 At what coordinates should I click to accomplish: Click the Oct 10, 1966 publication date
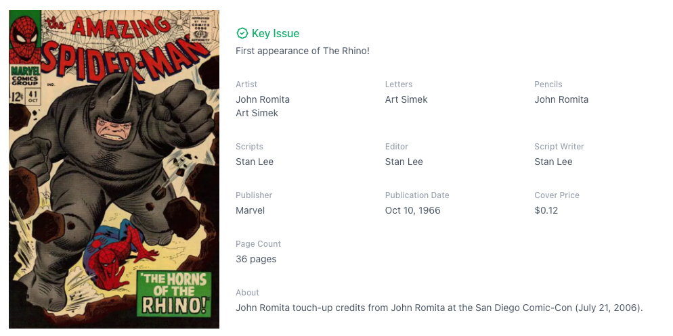pos(413,210)
